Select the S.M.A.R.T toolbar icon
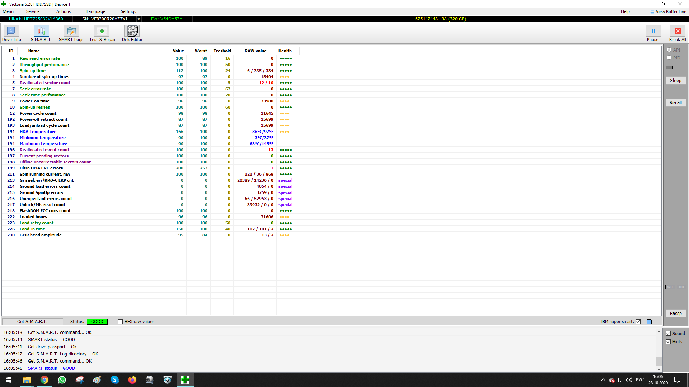 tap(41, 31)
